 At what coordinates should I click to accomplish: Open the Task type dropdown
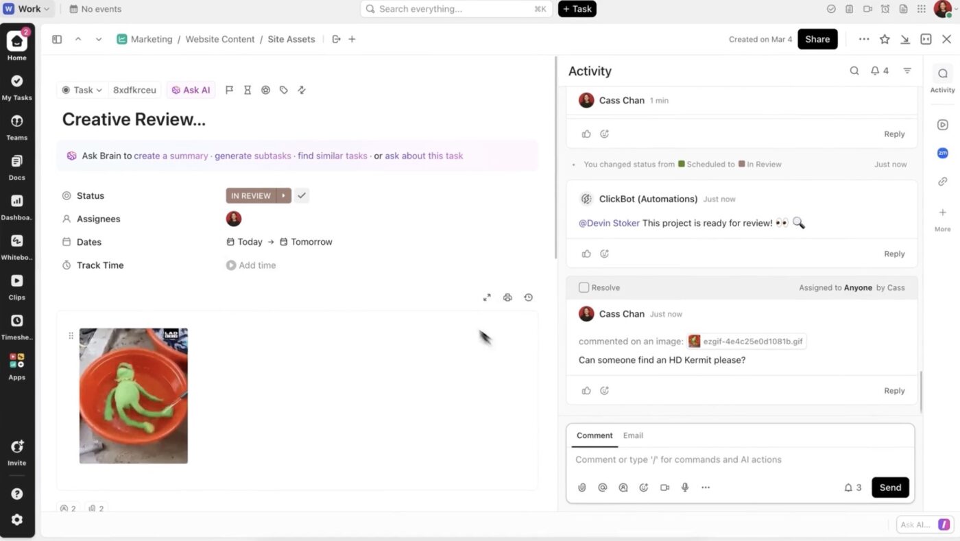coord(82,90)
